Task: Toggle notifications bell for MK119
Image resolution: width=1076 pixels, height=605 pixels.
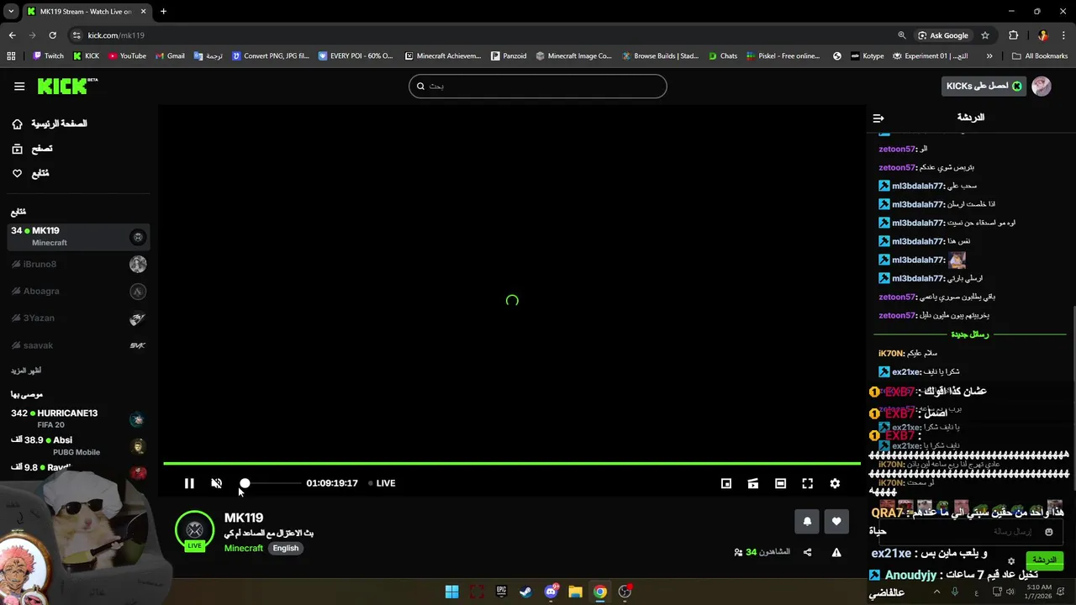Action: point(807,521)
